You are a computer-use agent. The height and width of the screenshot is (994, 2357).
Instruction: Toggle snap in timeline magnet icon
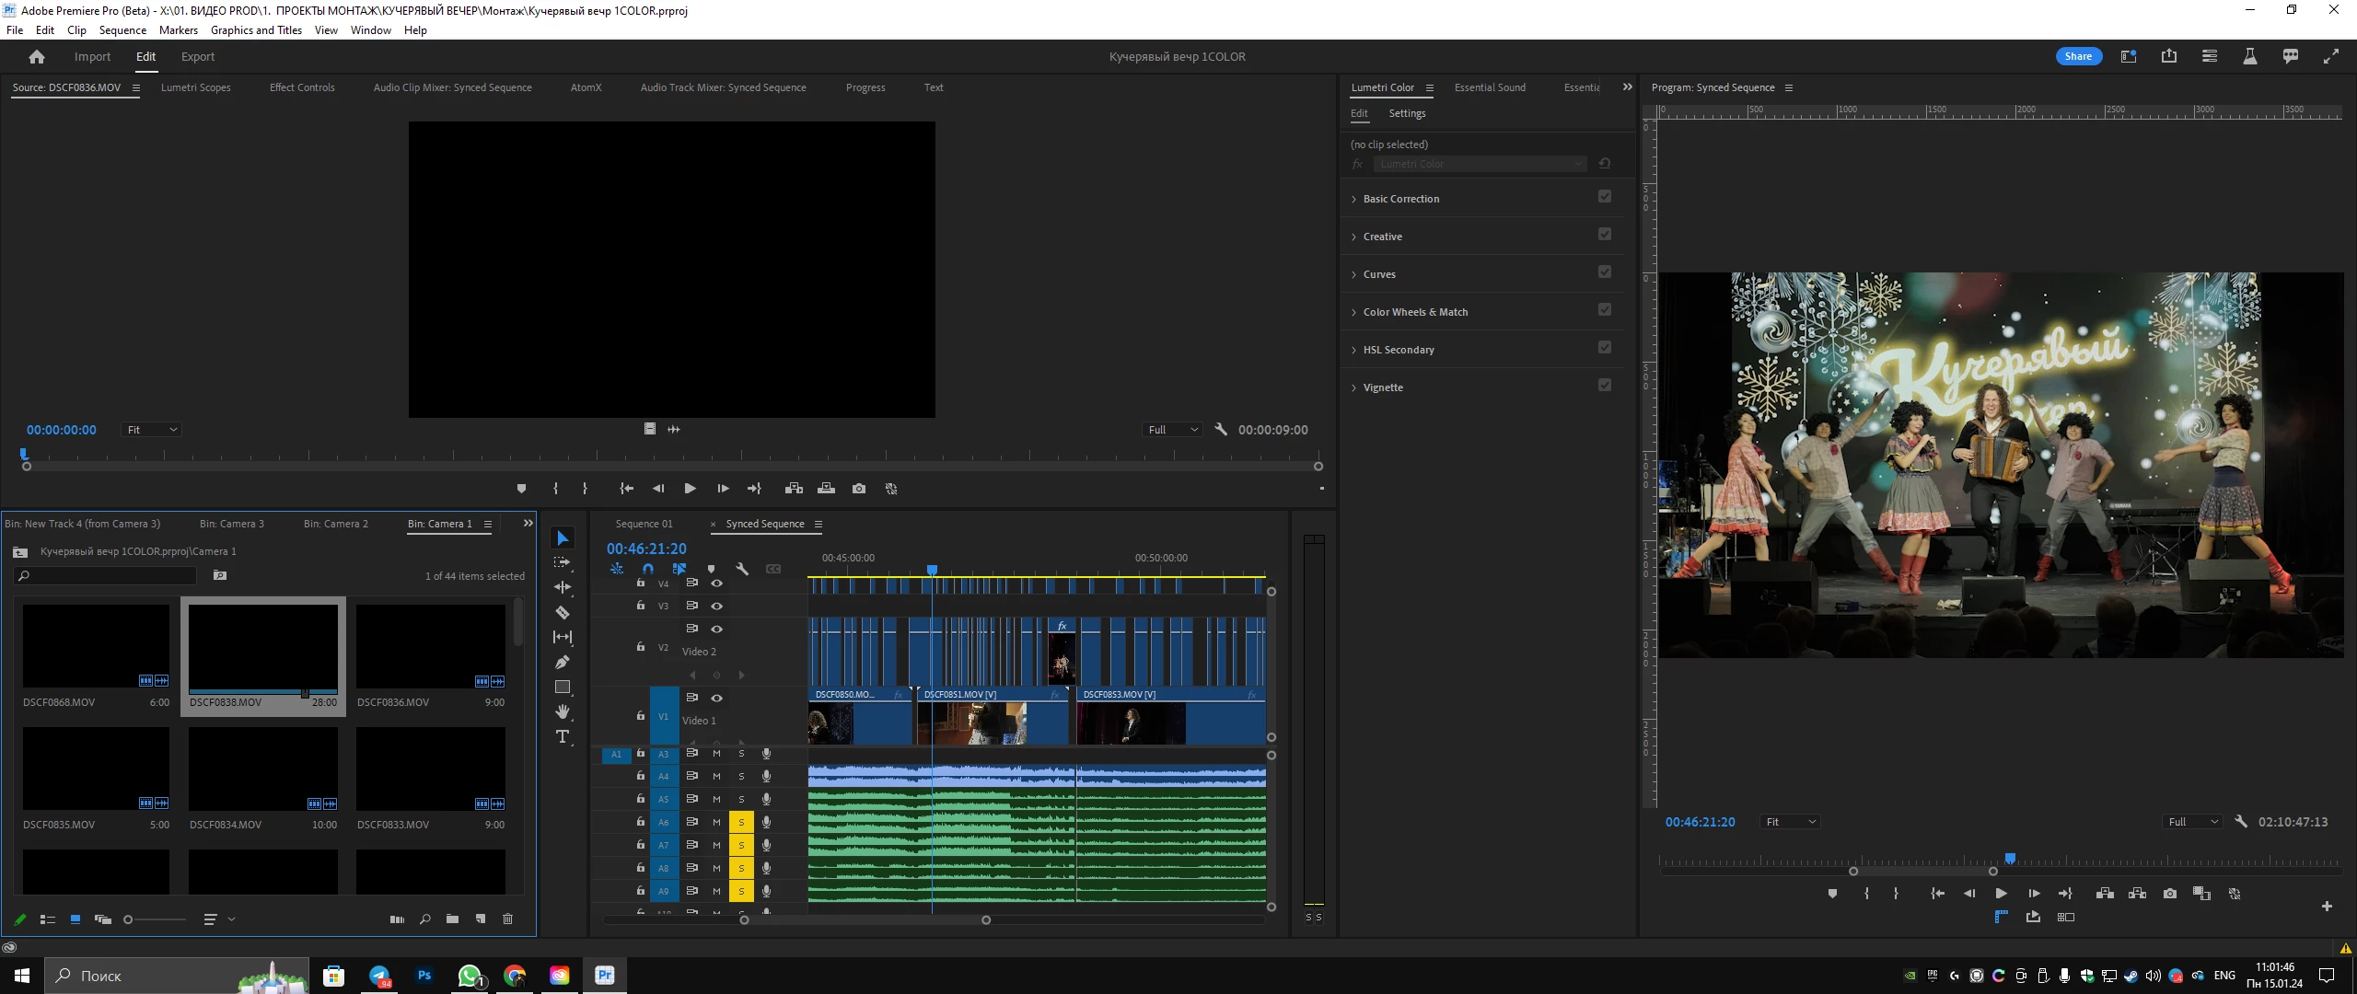tap(648, 569)
